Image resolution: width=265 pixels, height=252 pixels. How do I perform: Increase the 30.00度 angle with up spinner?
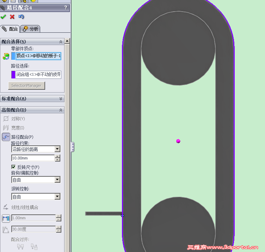[58, 227]
